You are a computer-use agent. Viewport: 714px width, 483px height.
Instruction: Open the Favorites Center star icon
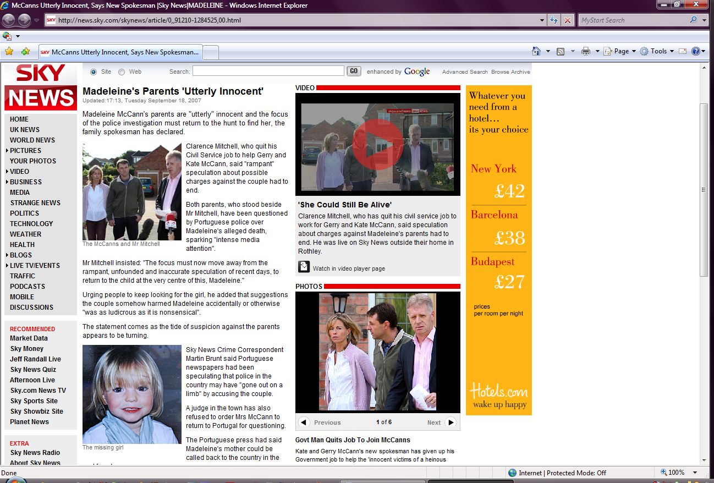[9, 51]
